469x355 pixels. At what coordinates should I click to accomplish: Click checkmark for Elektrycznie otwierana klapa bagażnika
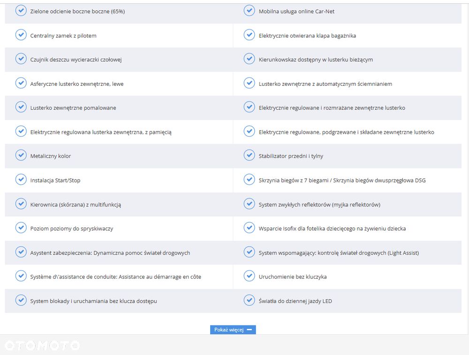pyautogui.click(x=249, y=35)
